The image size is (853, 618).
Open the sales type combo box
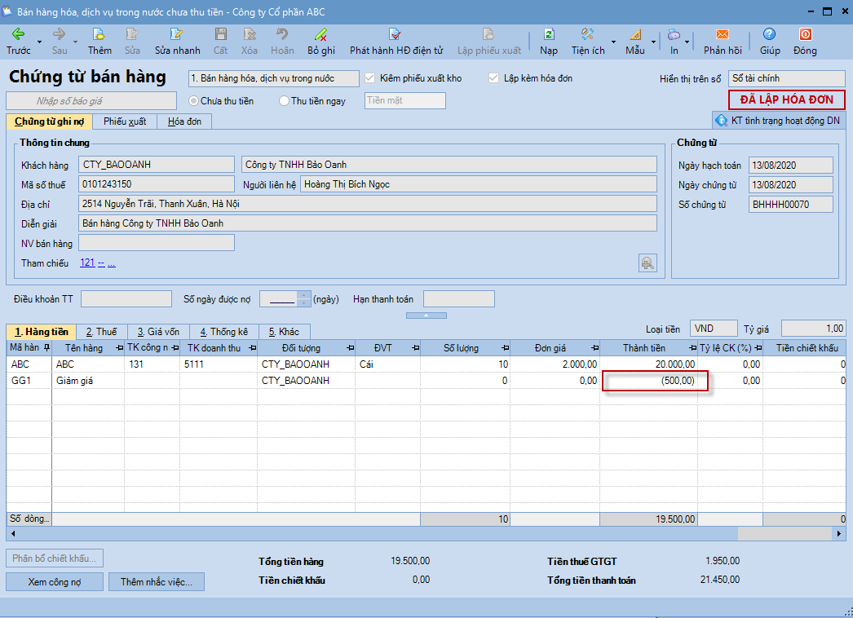click(x=274, y=78)
